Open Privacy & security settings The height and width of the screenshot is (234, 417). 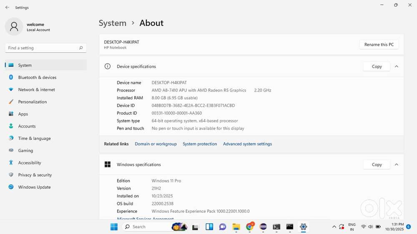(x=46, y=175)
